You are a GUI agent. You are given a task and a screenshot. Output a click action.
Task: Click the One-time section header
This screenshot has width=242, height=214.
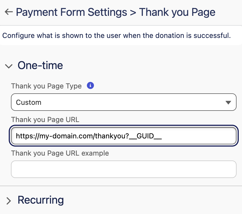click(40, 66)
